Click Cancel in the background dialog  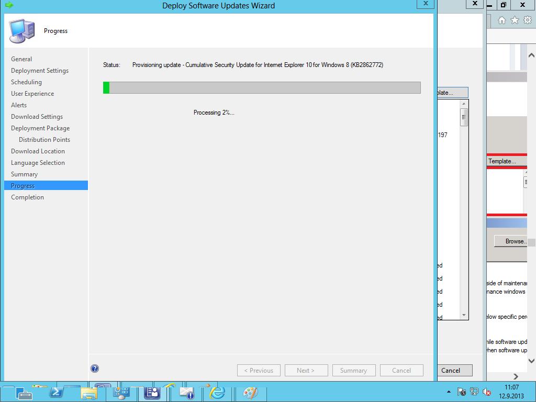[x=454, y=371]
